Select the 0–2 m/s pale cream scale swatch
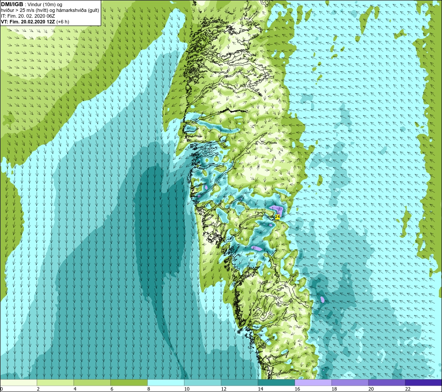 18,382
